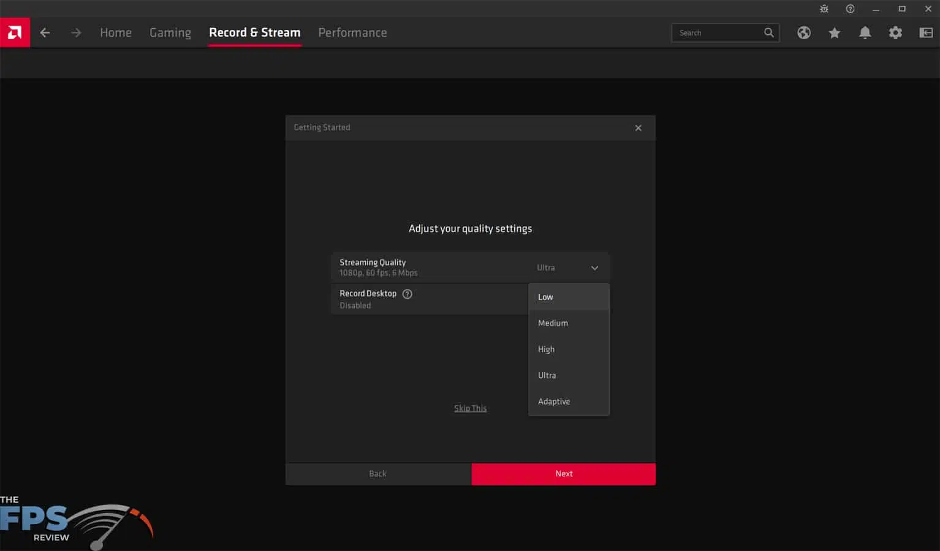The image size is (940, 551).
Task: Maximize the Radeon Software window
Action: tap(902, 9)
